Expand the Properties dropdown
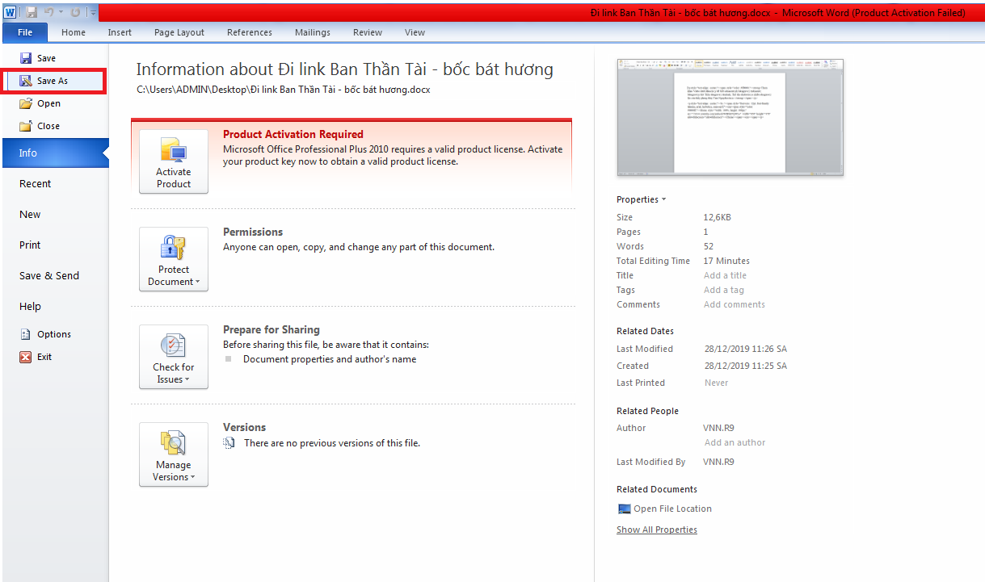The height and width of the screenshot is (582, 985). (x=642, y=199)
